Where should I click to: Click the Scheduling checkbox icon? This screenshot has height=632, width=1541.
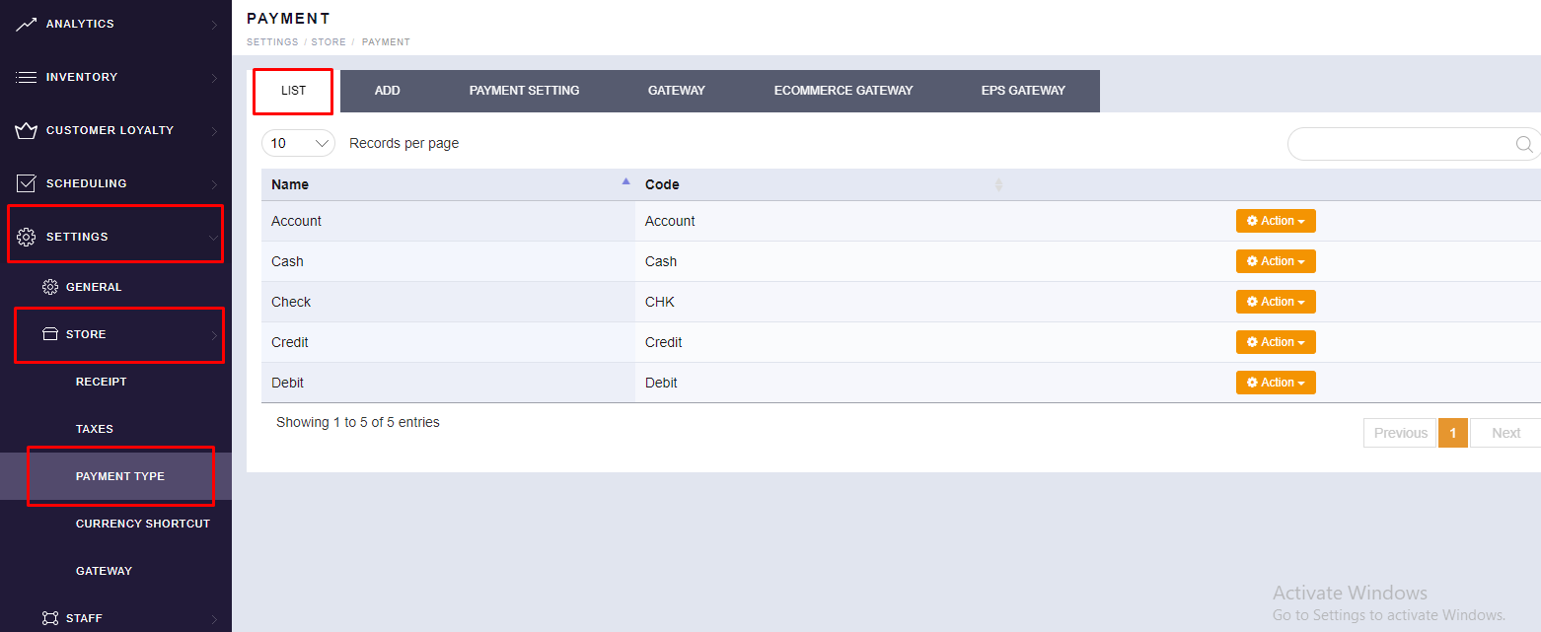click(27, 183)
